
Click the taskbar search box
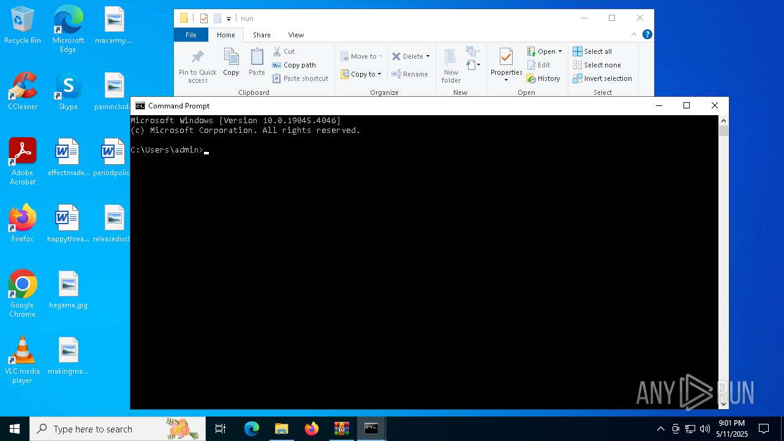click(118, 429)
